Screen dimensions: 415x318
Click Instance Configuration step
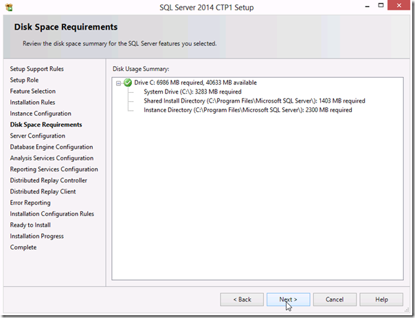[41, 114]
